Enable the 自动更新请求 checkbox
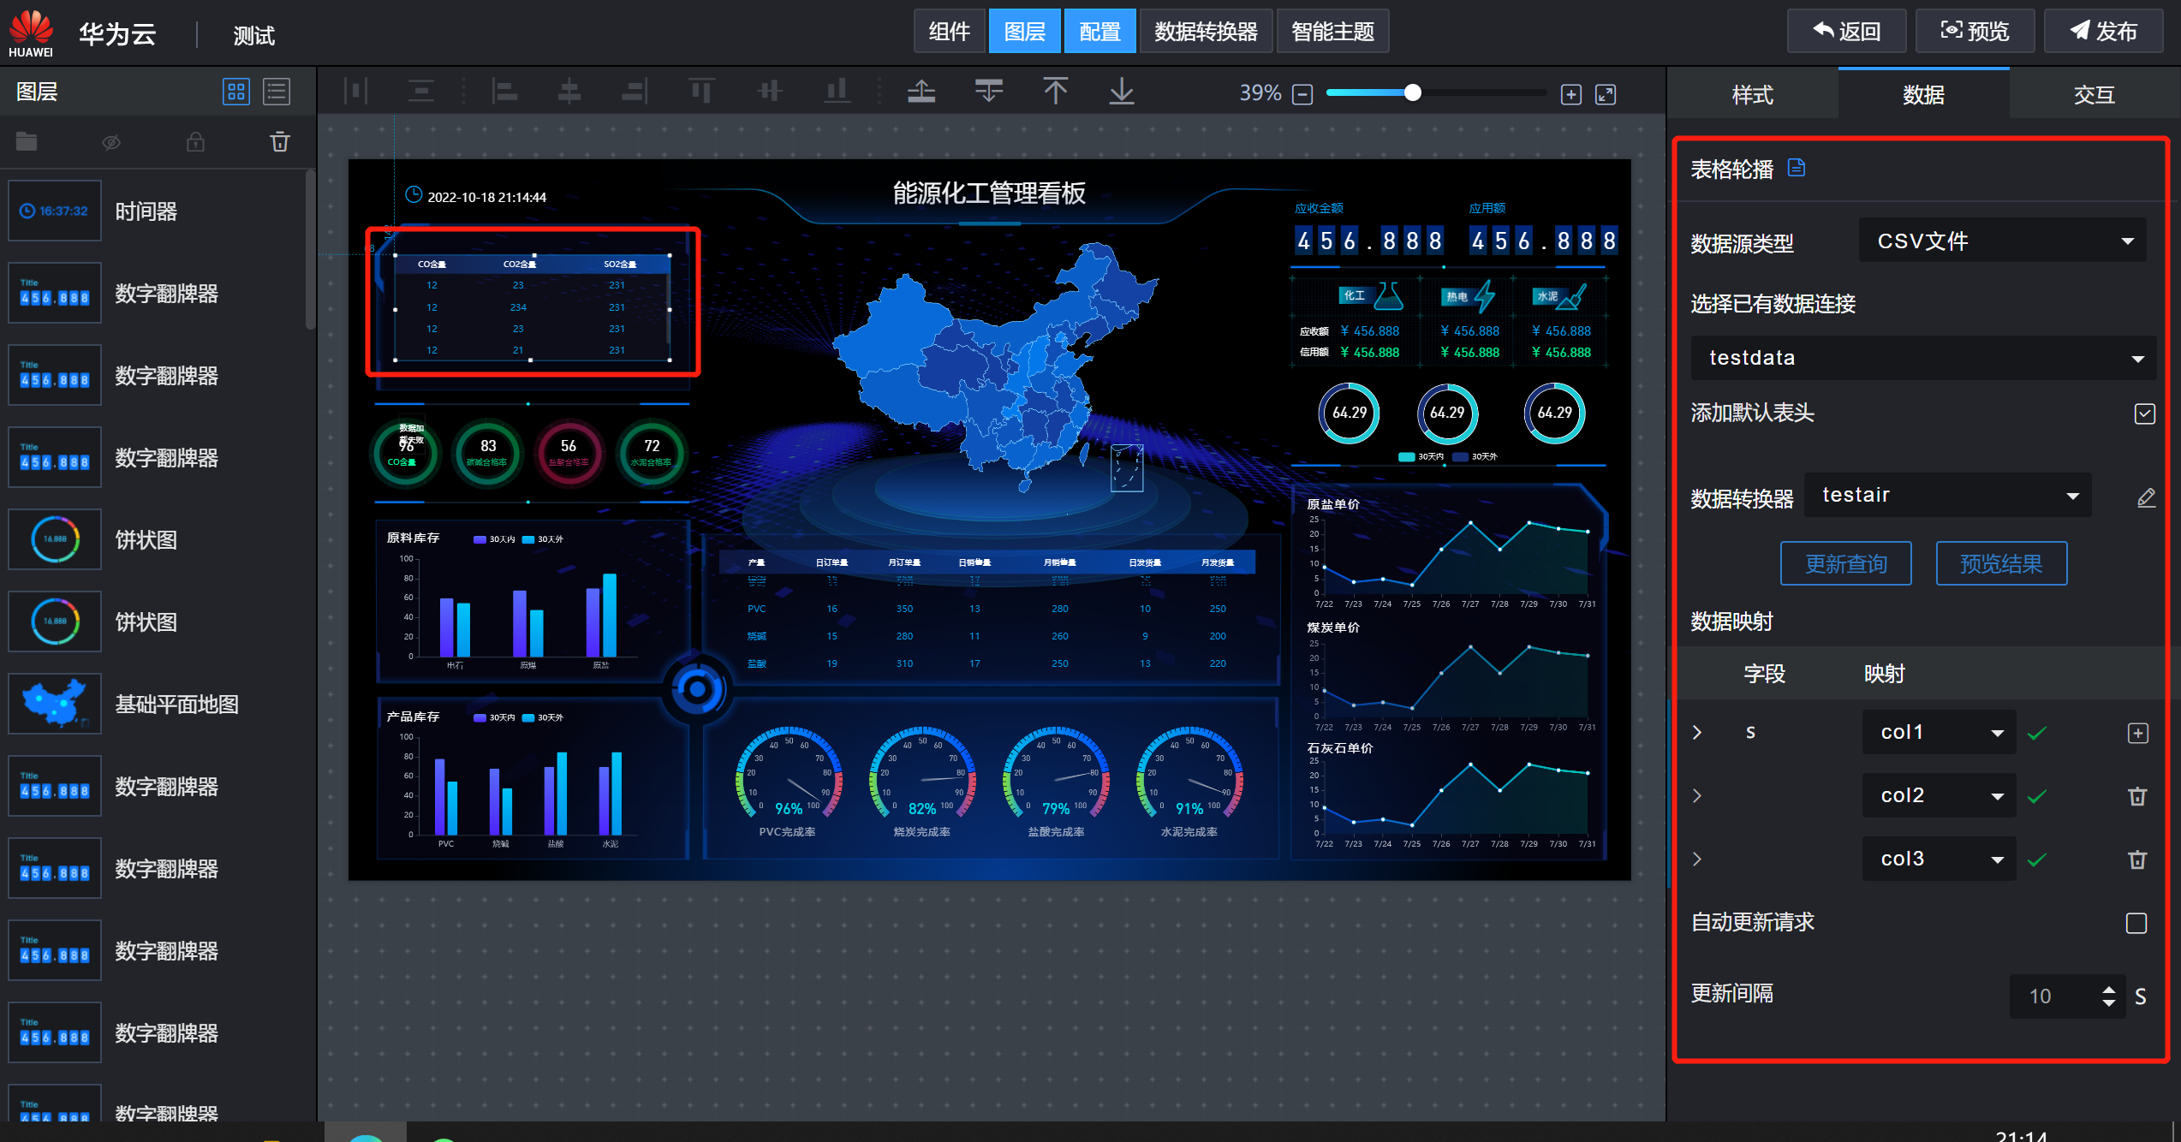2181x1142 pixels. [2136, 923]
